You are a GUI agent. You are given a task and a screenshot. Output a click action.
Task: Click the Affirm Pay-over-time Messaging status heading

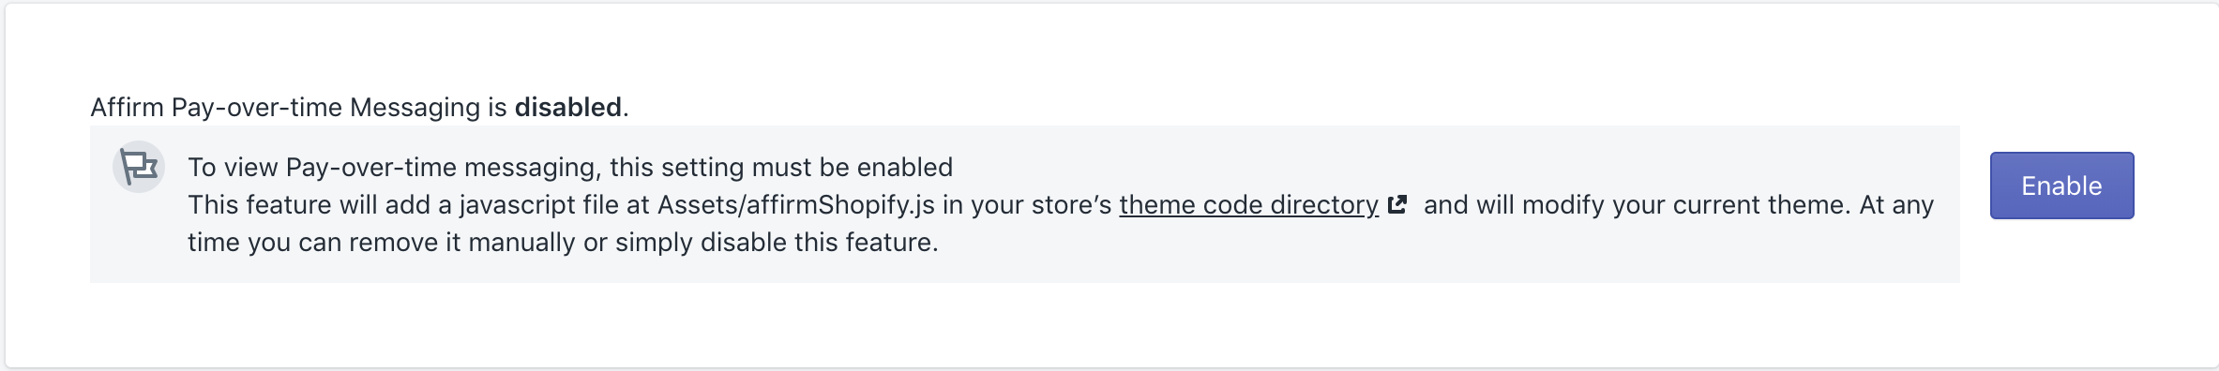pyautogui.click(x=359, y=107)
